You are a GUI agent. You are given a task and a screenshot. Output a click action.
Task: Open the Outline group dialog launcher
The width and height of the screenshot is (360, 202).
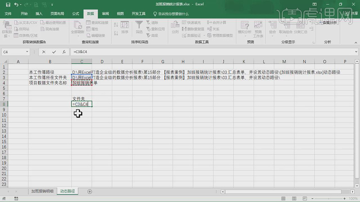point(313,42)
